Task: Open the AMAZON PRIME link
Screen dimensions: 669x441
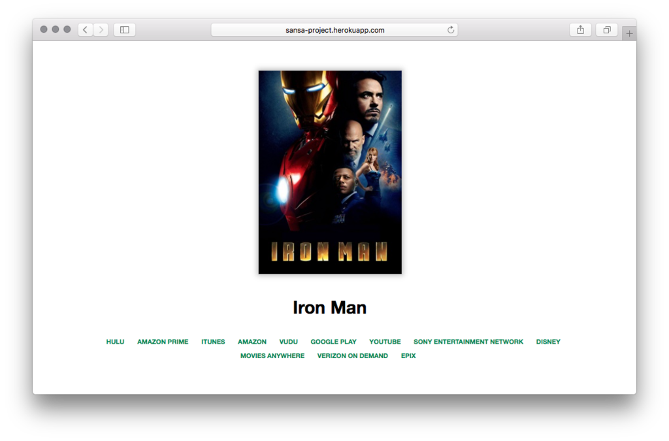Action: coord(163,342)
